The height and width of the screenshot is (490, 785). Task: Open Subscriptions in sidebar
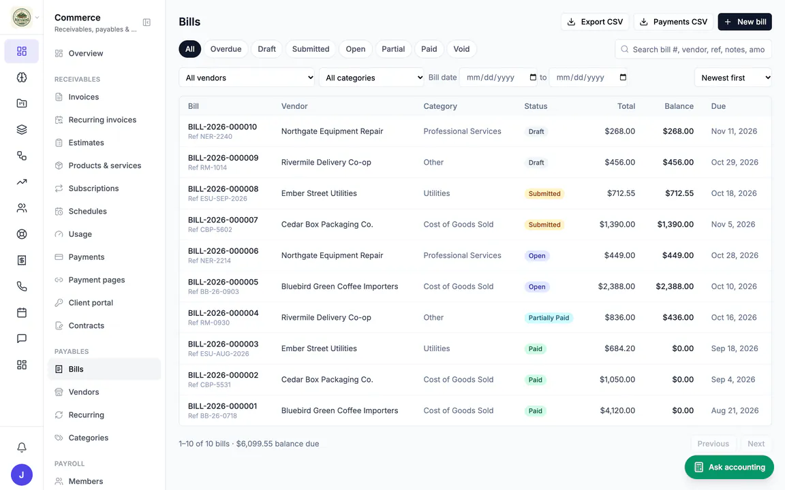tap(104, 189)
